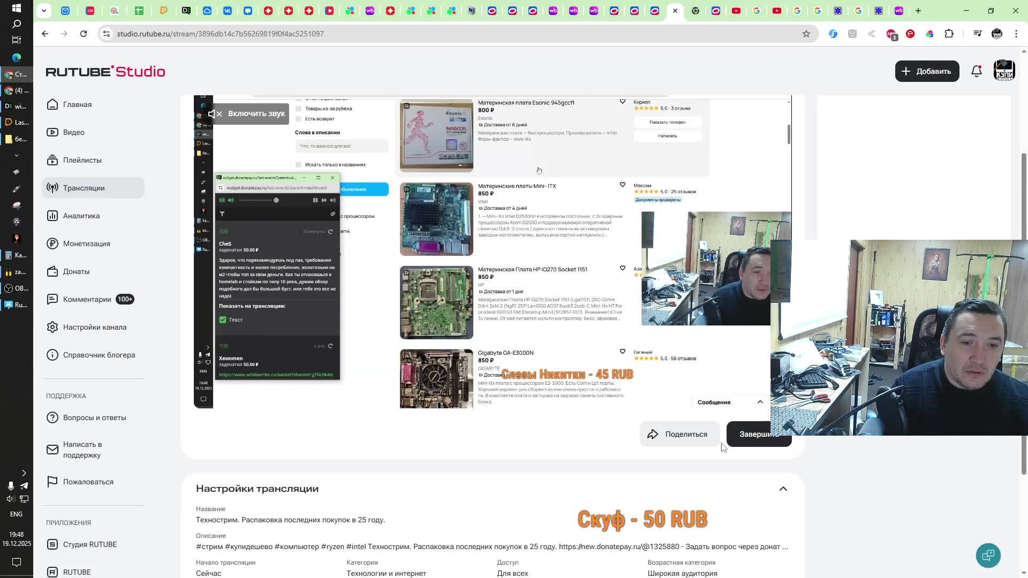Screen dimensions: 1028x578
Task: Adjust the donation widget volume slider
Action: click(276, 200)
